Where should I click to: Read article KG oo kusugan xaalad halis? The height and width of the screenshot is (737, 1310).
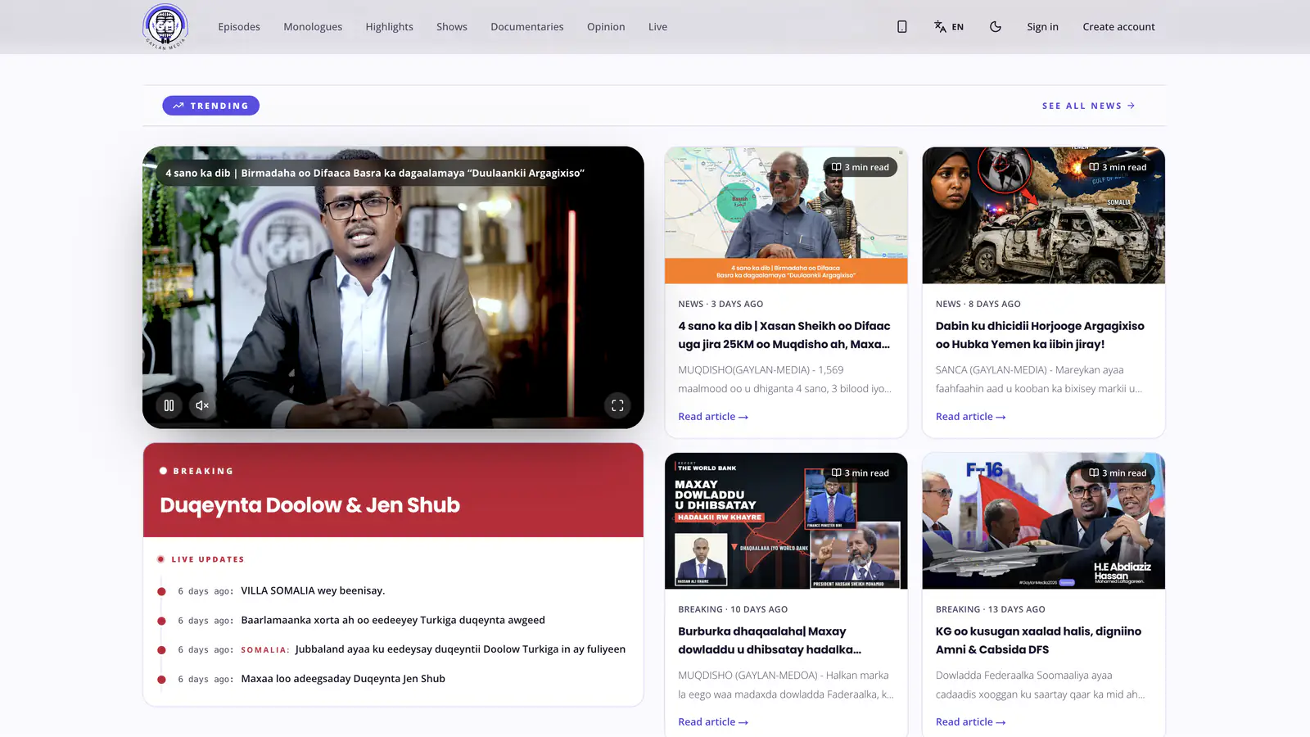coord(970,722)
